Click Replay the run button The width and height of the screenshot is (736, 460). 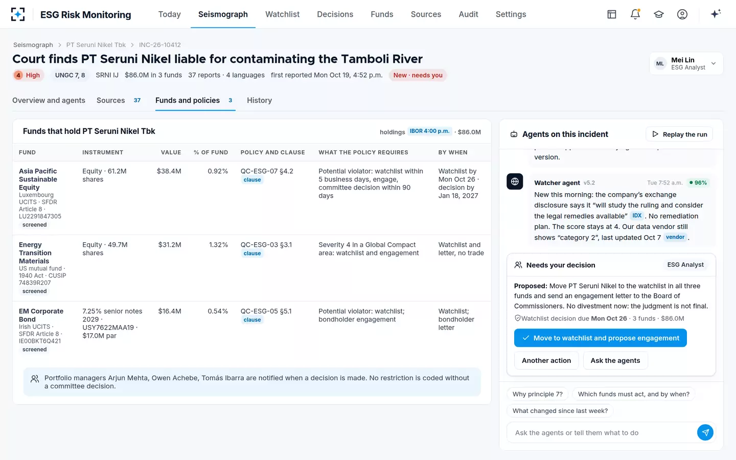679,134
